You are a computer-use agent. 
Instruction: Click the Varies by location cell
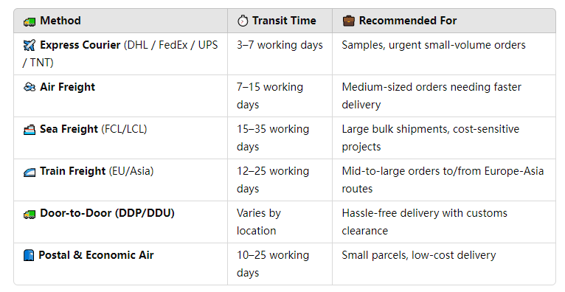(280, 222)
